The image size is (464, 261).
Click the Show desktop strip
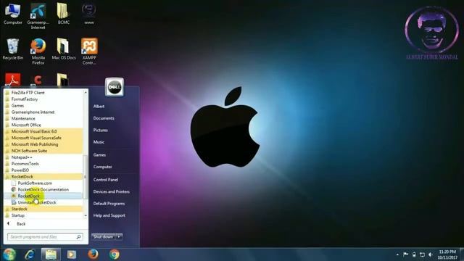[462, 254]
